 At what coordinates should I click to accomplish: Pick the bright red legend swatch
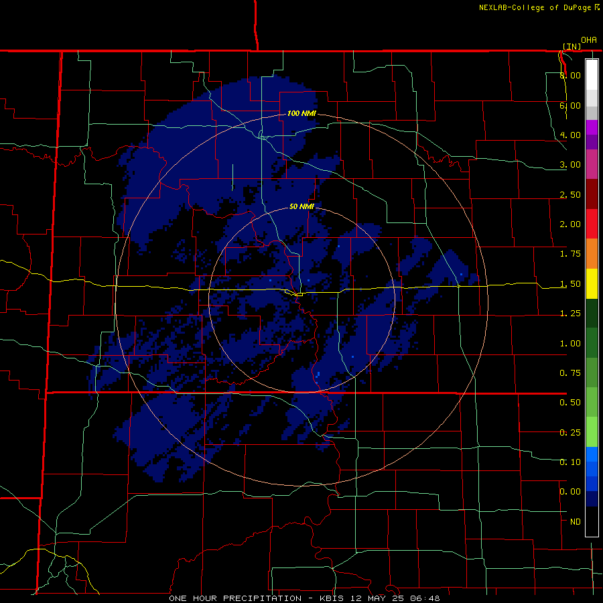pyautogui.click(x=592, y=224)
